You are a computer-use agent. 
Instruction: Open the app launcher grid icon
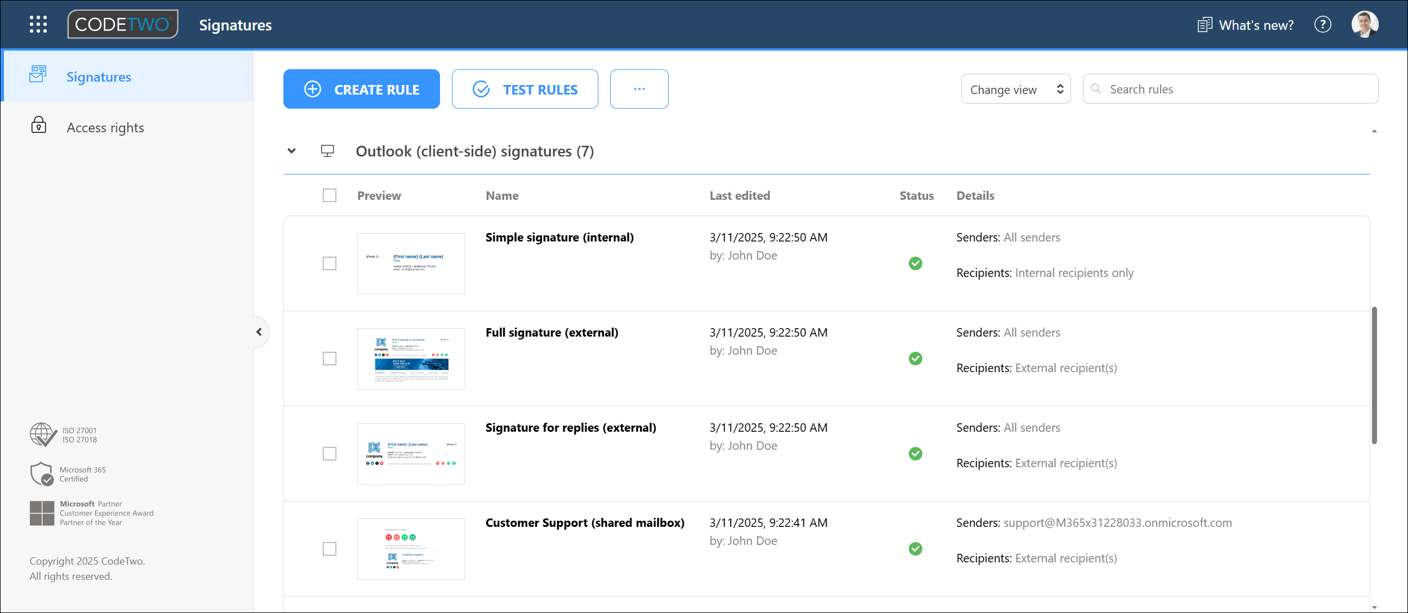[x=38, y=24]
